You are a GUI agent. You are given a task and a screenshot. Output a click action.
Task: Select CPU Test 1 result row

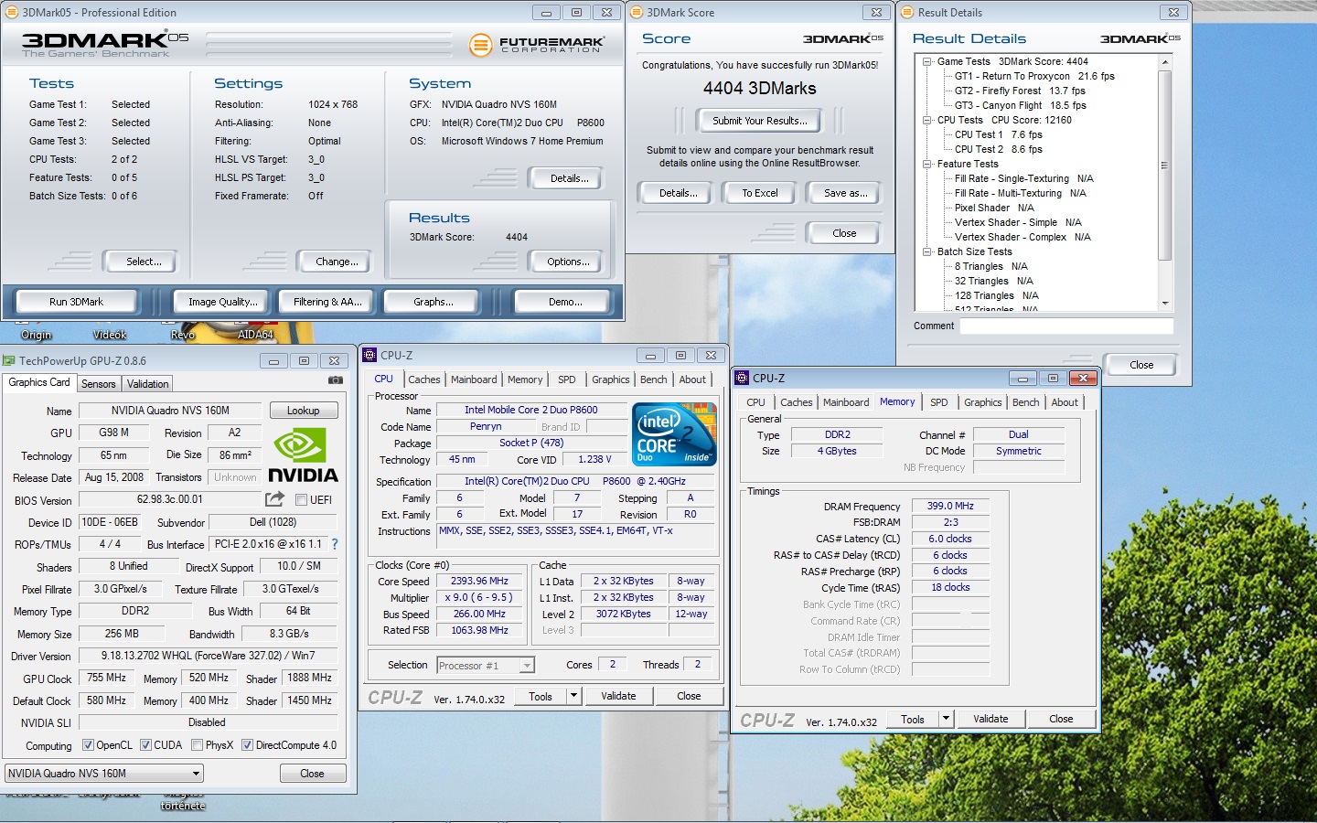[998, 134]
